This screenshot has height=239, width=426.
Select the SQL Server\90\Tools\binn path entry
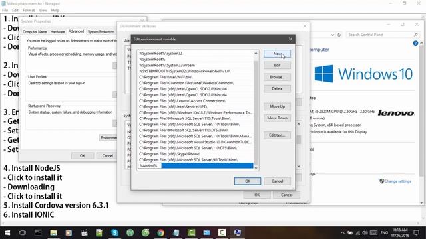click(195, 160)
